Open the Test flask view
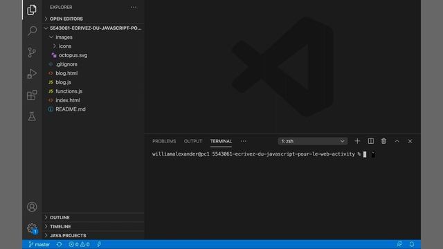 (x=32, y=116)
